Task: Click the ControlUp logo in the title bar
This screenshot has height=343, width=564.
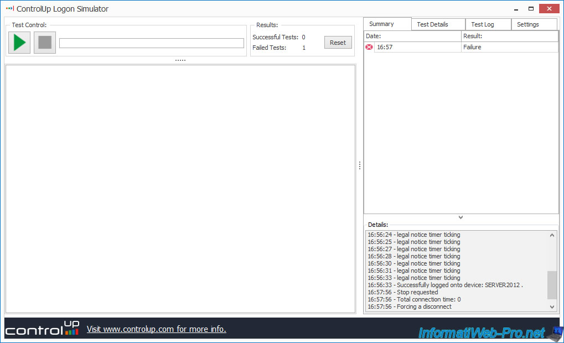Action: 10,9
